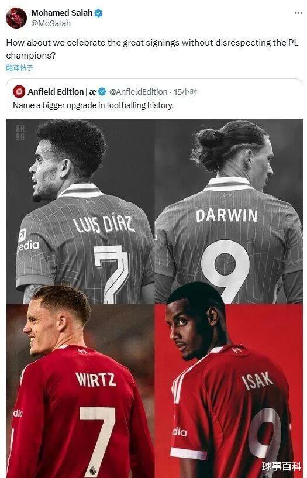Screen dimensions: 307x478
Task: Click the Anfield Edition verified checkmark badge
Action: 102,91
